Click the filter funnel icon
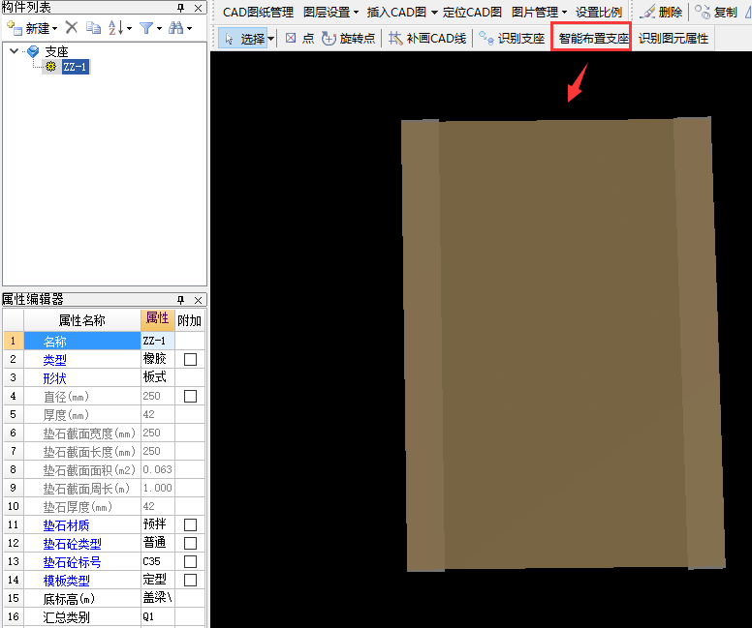Viewport: 752px width, 628px height. [146, 28]
